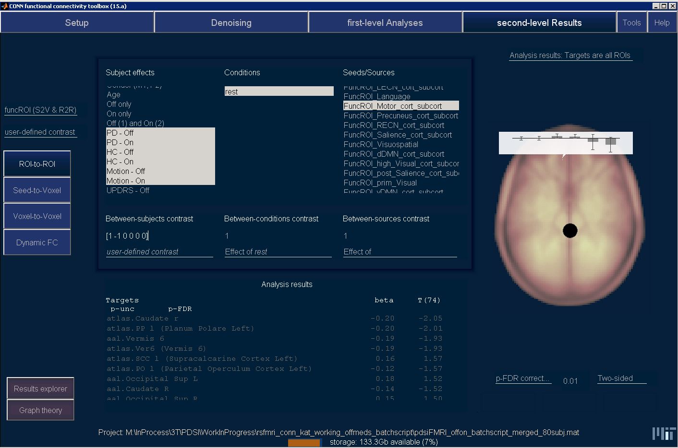Launch the Results explorer
This screenshot has height=448, width=678.
[40, 389]
